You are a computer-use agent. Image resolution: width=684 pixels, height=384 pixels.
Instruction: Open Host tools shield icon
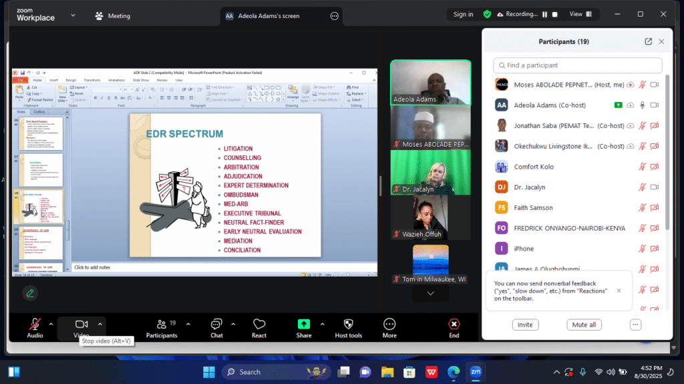pyautogui.click(x=348, y=325)
